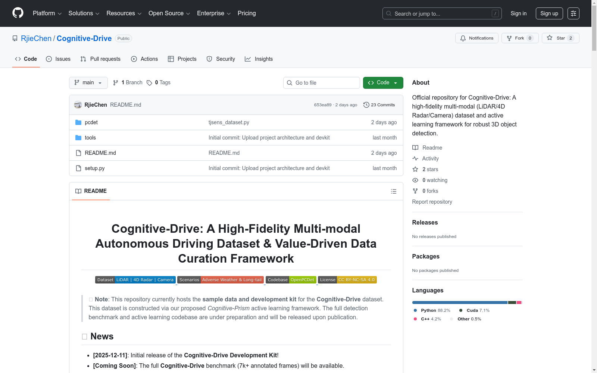The image size is (597, 373).
Task: Expand the Enterprise menu
Action: point(214,13)
